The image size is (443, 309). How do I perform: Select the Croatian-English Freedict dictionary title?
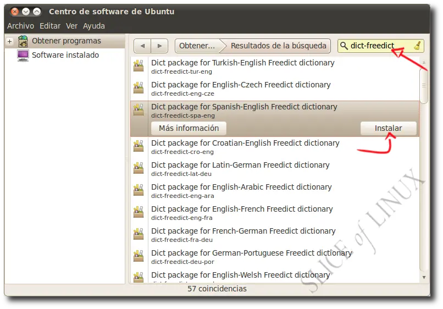tap(245, 143)
